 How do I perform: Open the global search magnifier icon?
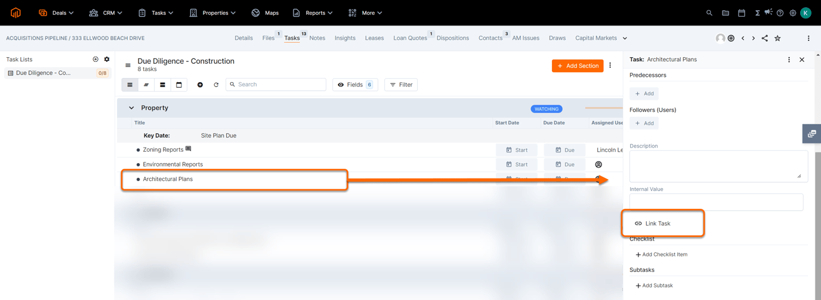709,12
